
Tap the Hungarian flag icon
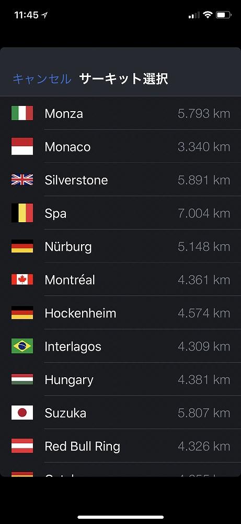pyautogui.click(x=22, y=379)
